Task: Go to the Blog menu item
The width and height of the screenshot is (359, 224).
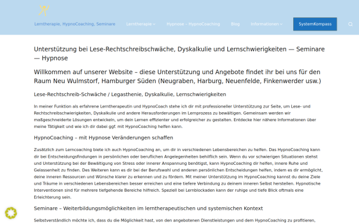Action: pyautogui.click(x=235, y=24)
